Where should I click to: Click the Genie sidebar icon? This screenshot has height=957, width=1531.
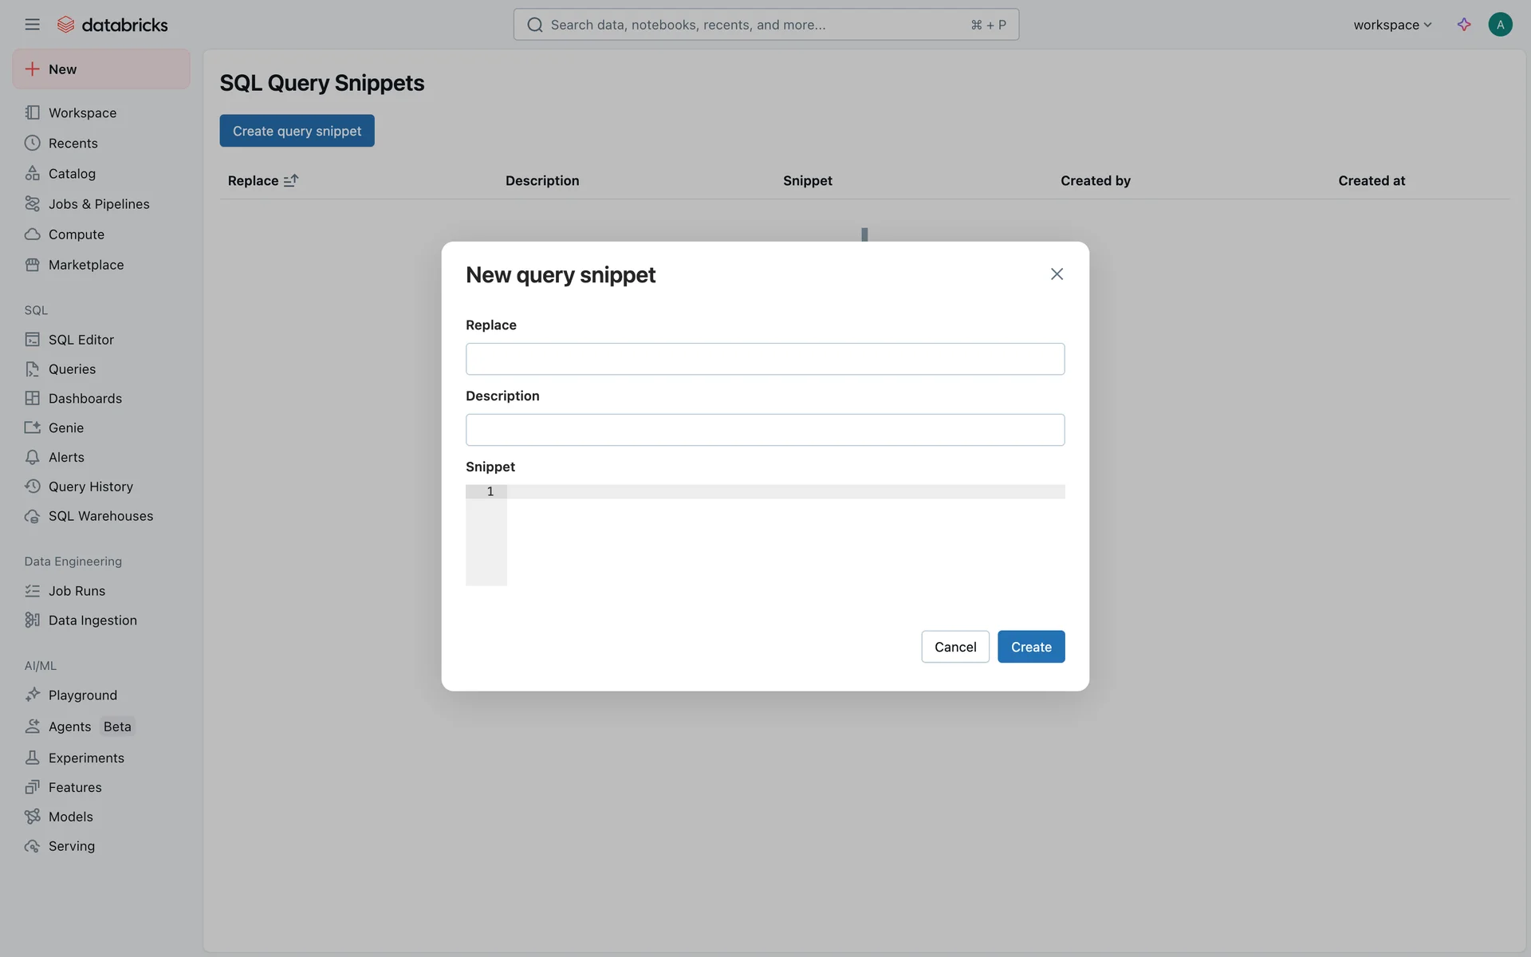click(32, 428)
